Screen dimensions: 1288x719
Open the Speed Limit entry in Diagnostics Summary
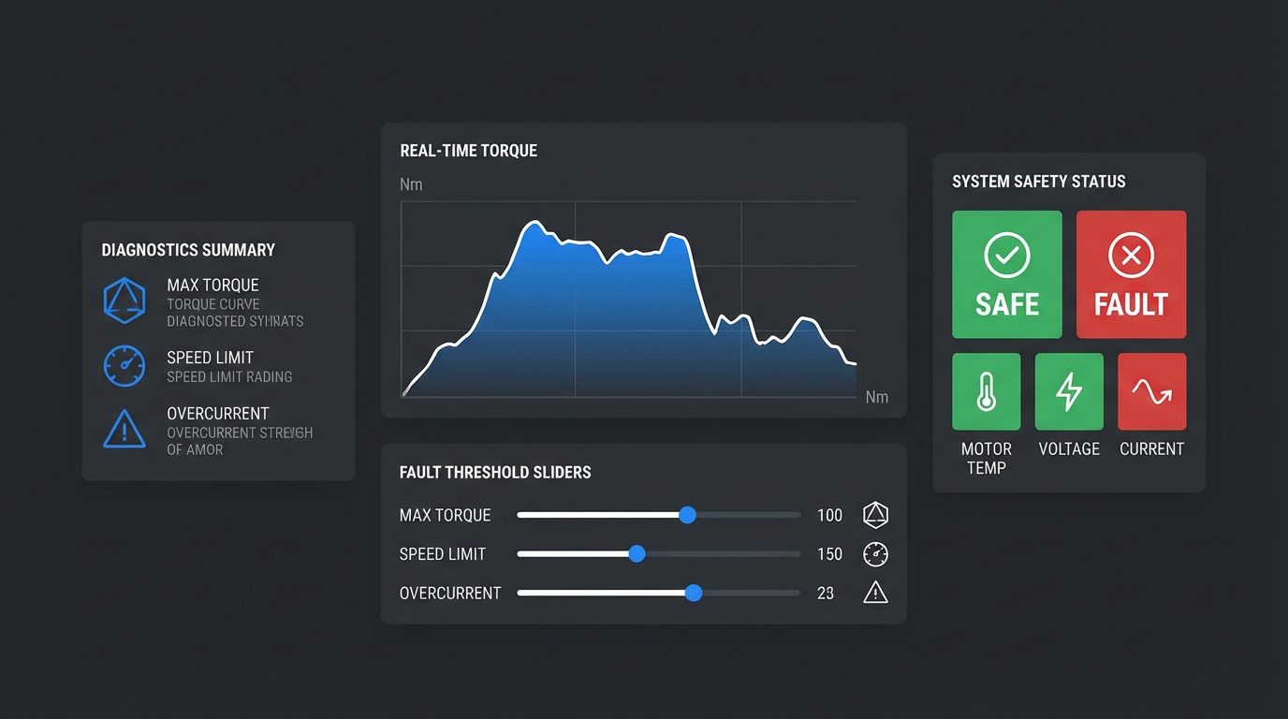pyautogui.click(x=210, y=358)
